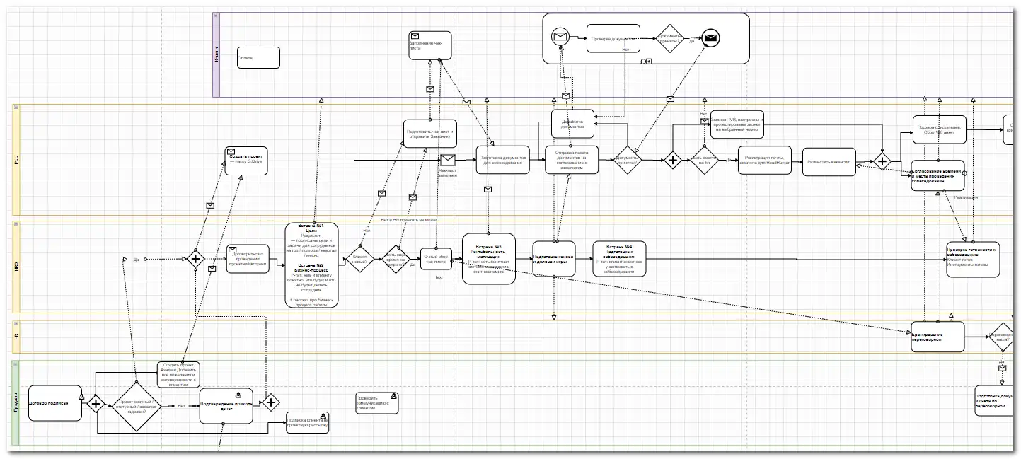Collapse the top yellow lane via its header icon

coord(17,108)
